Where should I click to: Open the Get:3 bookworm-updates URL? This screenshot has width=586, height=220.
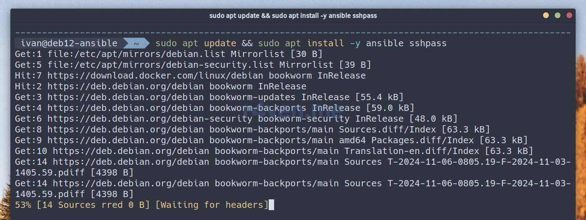coord(125,97)
